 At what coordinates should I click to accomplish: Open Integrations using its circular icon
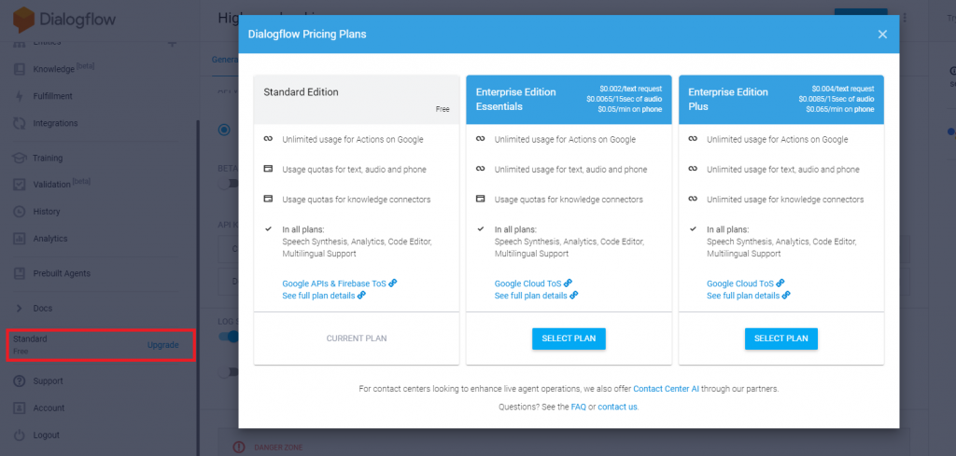click(20, 123)
